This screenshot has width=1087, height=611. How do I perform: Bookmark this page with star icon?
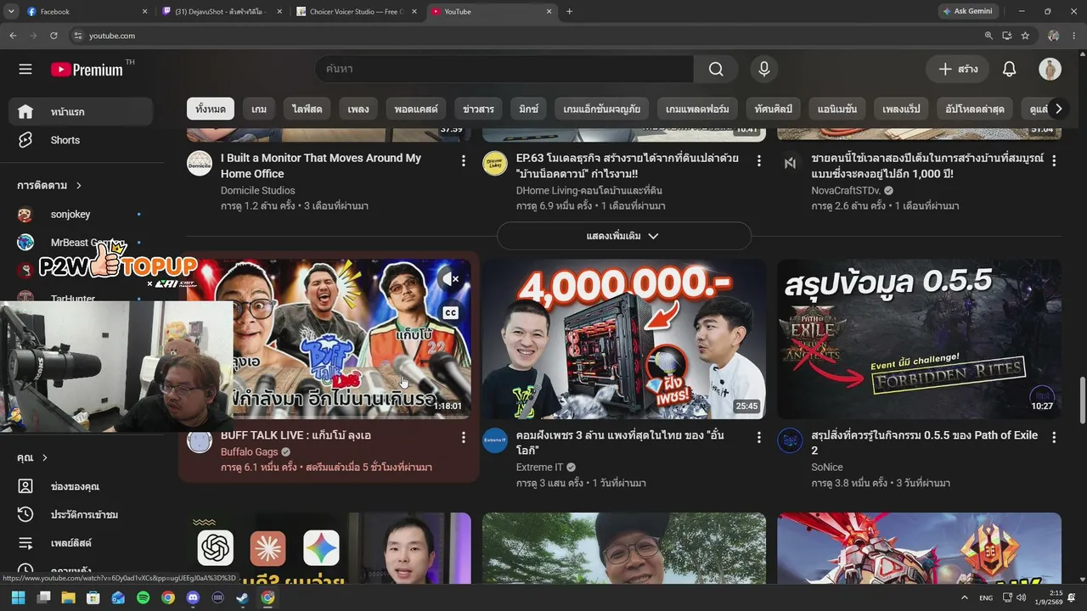[x=1025, y=36]
